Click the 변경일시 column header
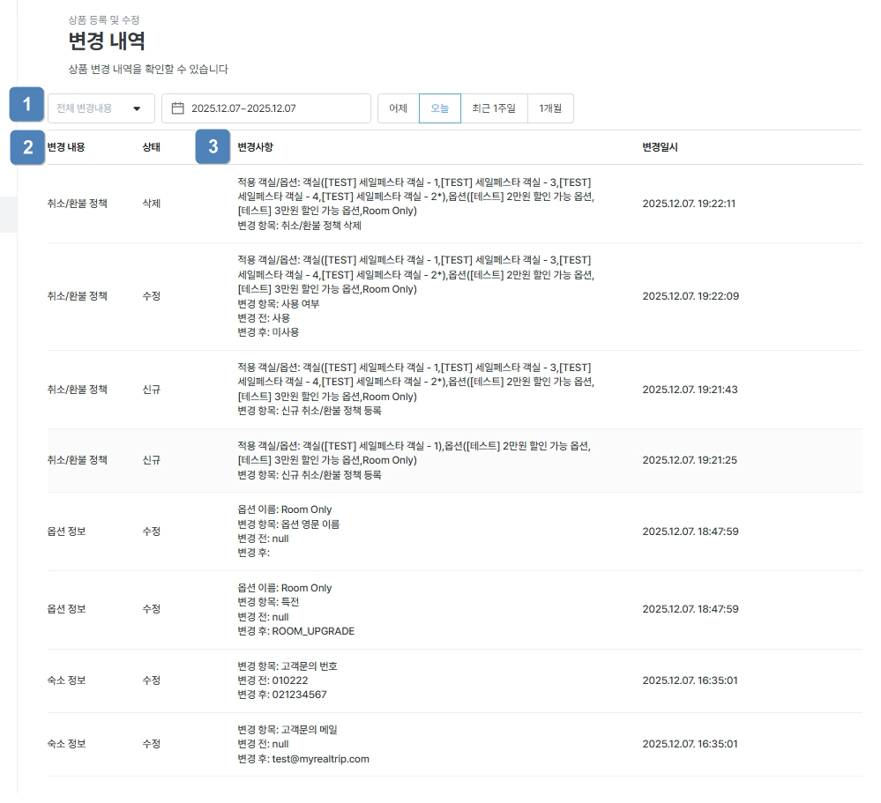881x803 pixels. tap(660, 147)
